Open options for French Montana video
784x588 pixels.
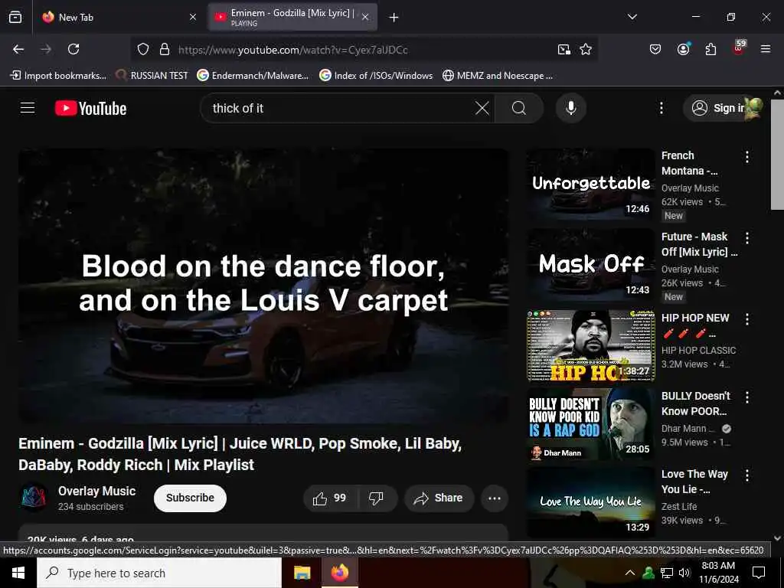[747, 157]
